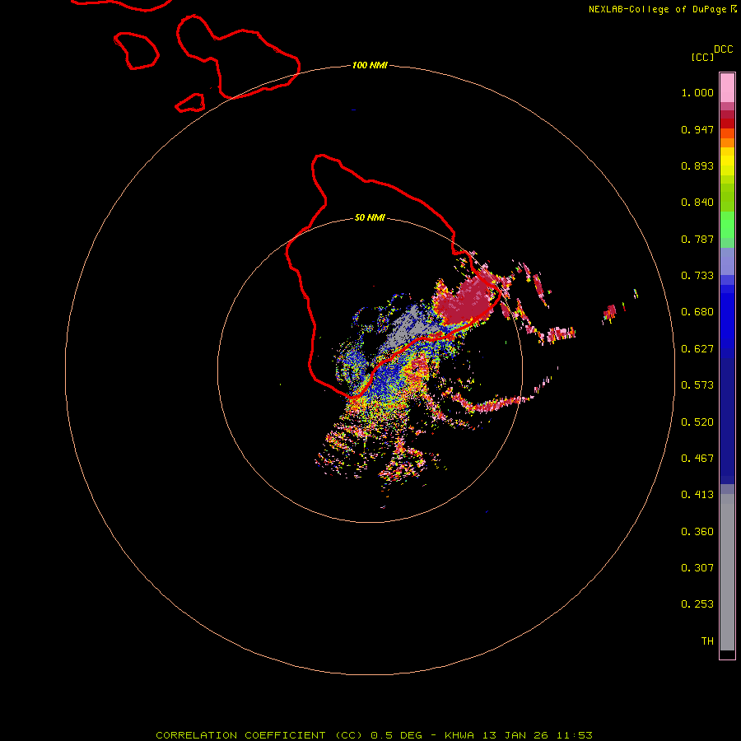This screenshot has width=741, height=741.
Task: Click the KHWA radar site identifier
Action: click(459, 735)
